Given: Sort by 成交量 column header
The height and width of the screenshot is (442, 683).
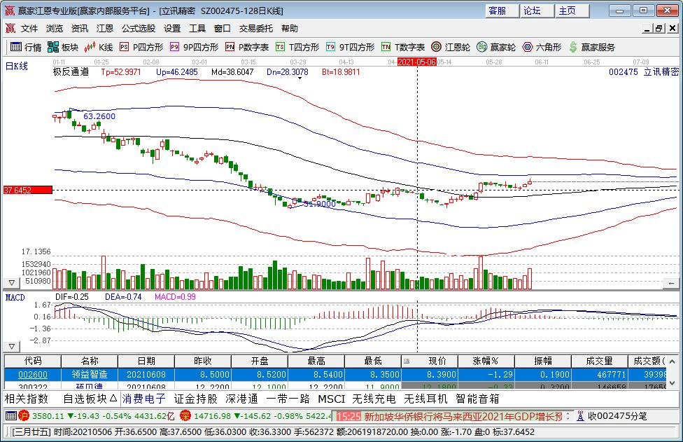Looking at the screenshot, I should [599, 361].
